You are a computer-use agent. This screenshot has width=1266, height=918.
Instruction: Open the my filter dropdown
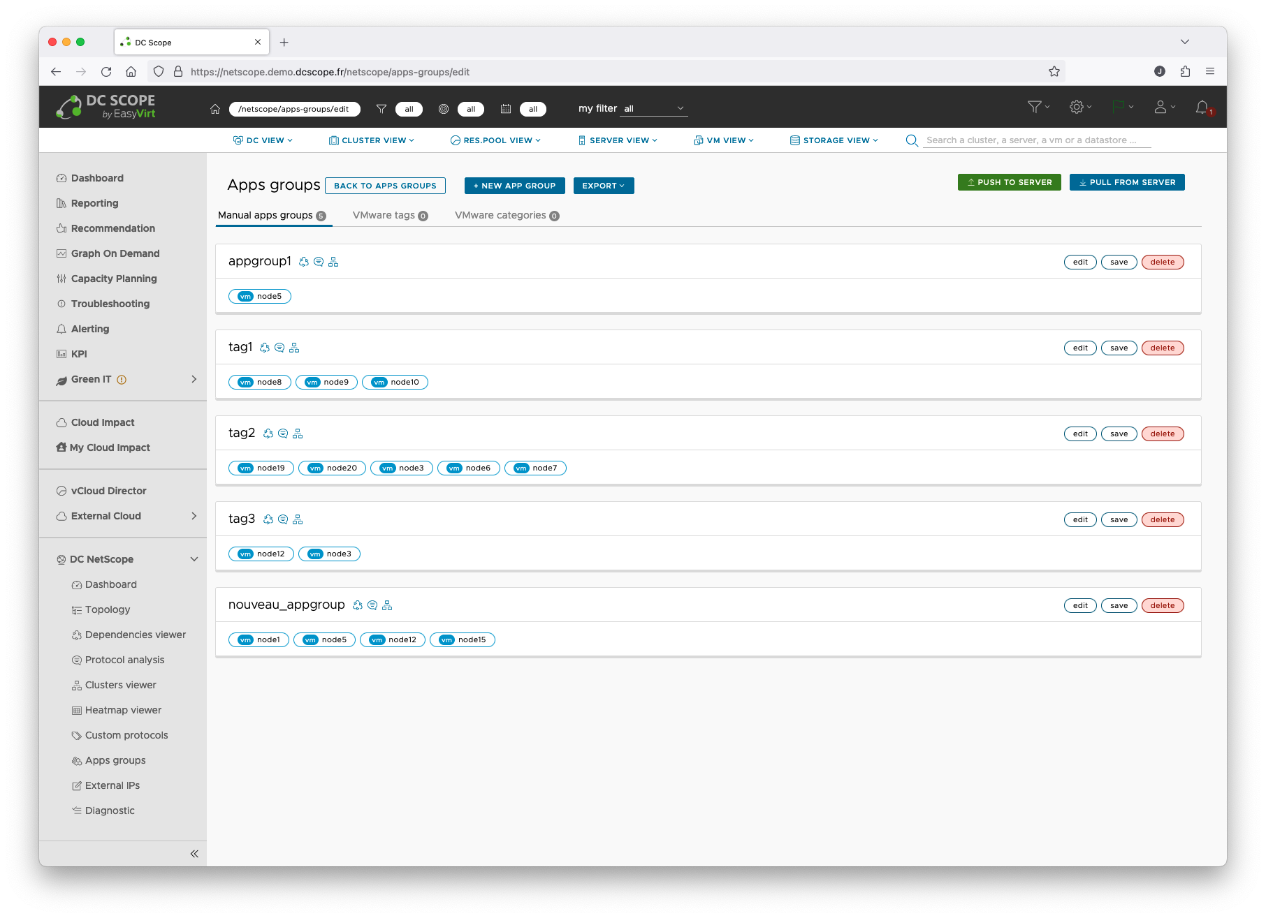653,109
